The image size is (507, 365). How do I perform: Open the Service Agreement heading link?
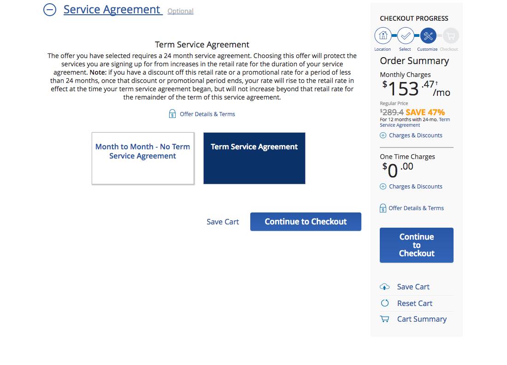112,10
